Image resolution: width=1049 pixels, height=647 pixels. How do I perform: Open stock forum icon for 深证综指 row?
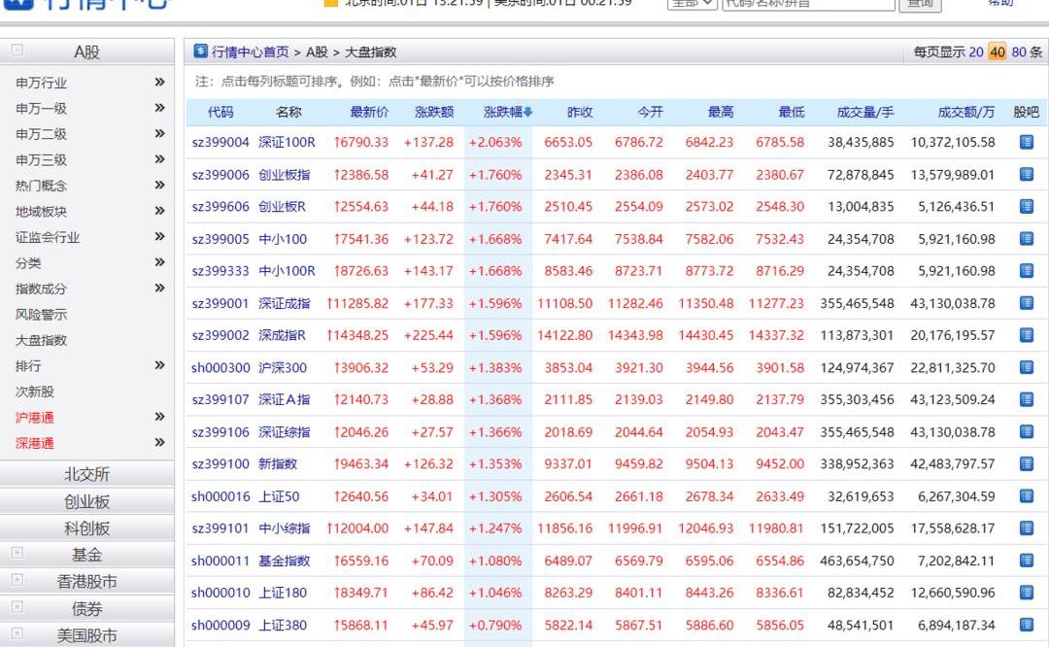(1027, 431)
